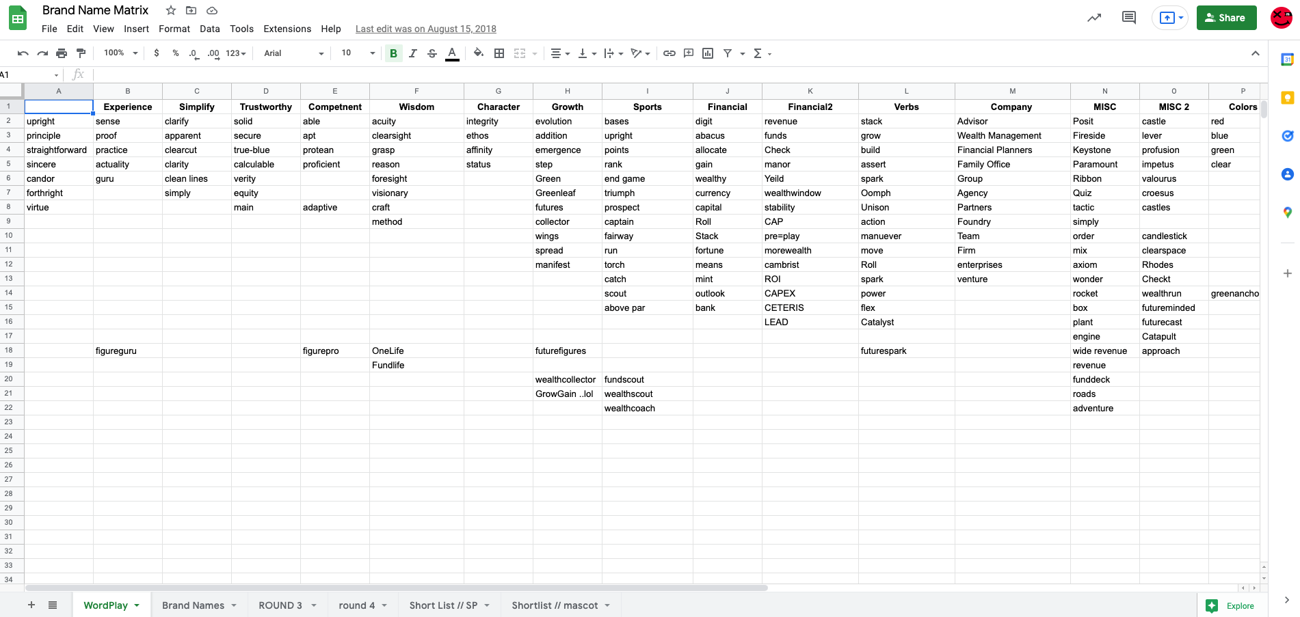Click the Share button
This screenshot has width=1300, height=617.
(x=1226, y=17)
